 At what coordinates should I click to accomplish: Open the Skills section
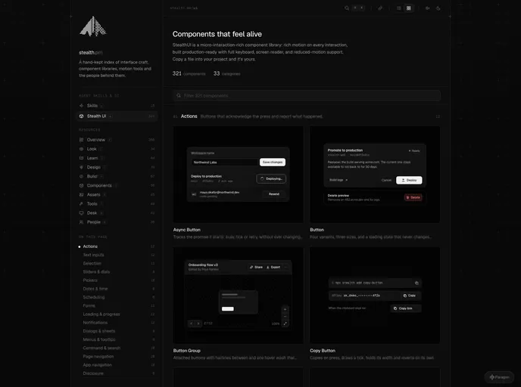tap(117, 106)
